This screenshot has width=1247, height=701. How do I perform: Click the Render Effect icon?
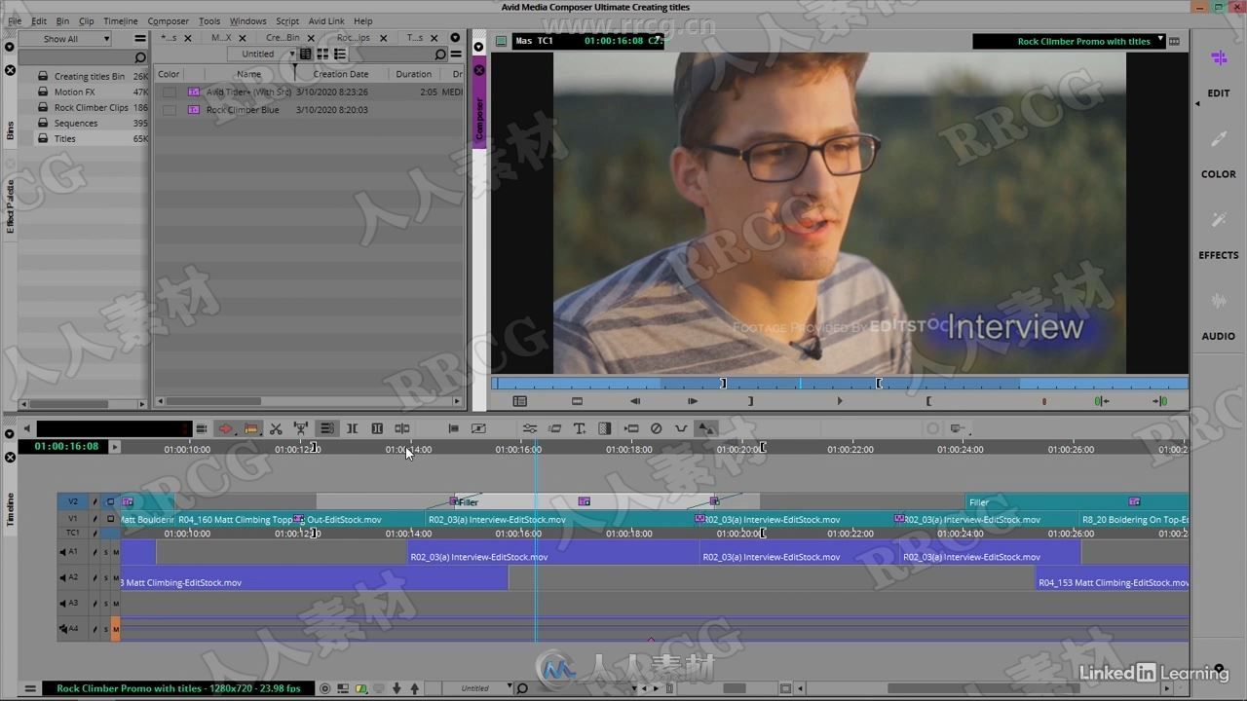[604, 428]
